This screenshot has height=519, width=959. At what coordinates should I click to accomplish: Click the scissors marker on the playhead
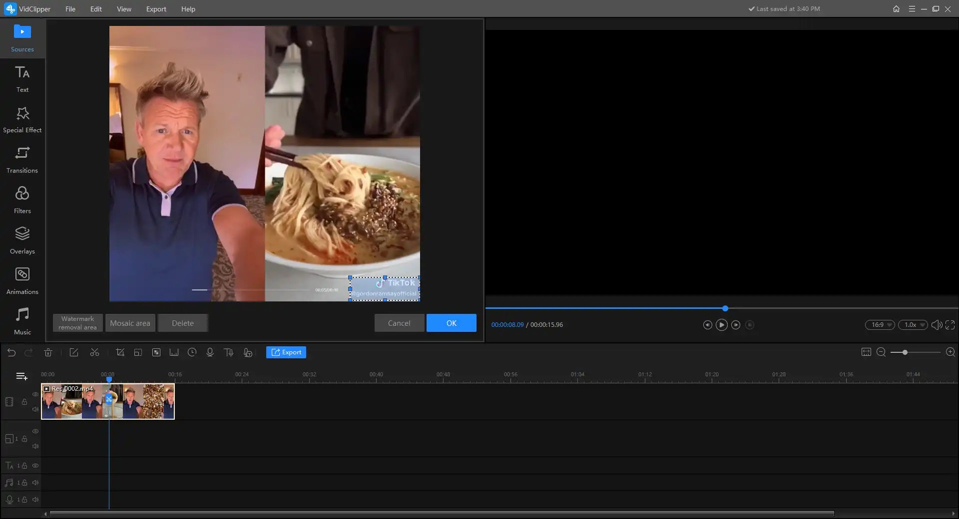coord(109,399)
